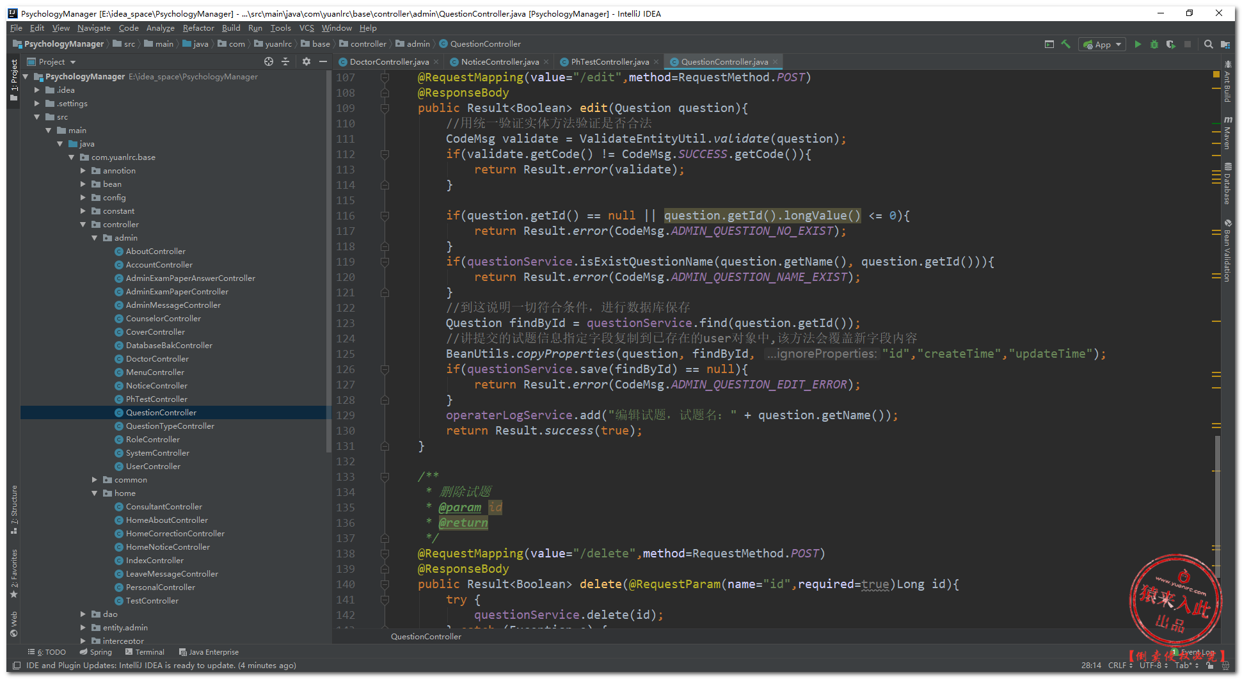Open the Refactor menu
The height and width of the screenshot is (679, 1242).
pos(198,28)
